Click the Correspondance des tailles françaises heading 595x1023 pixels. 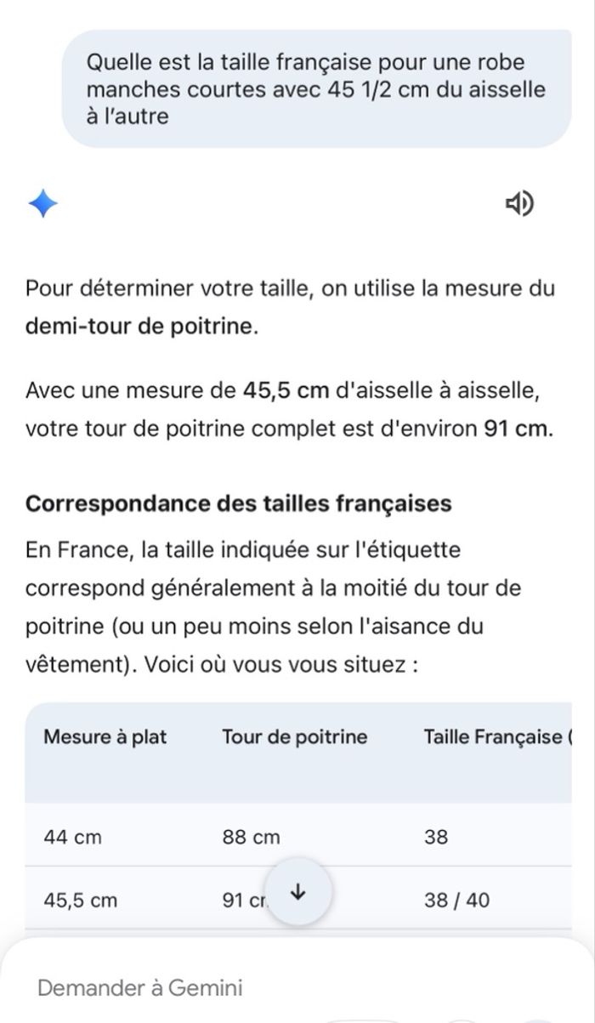(238, 503)
